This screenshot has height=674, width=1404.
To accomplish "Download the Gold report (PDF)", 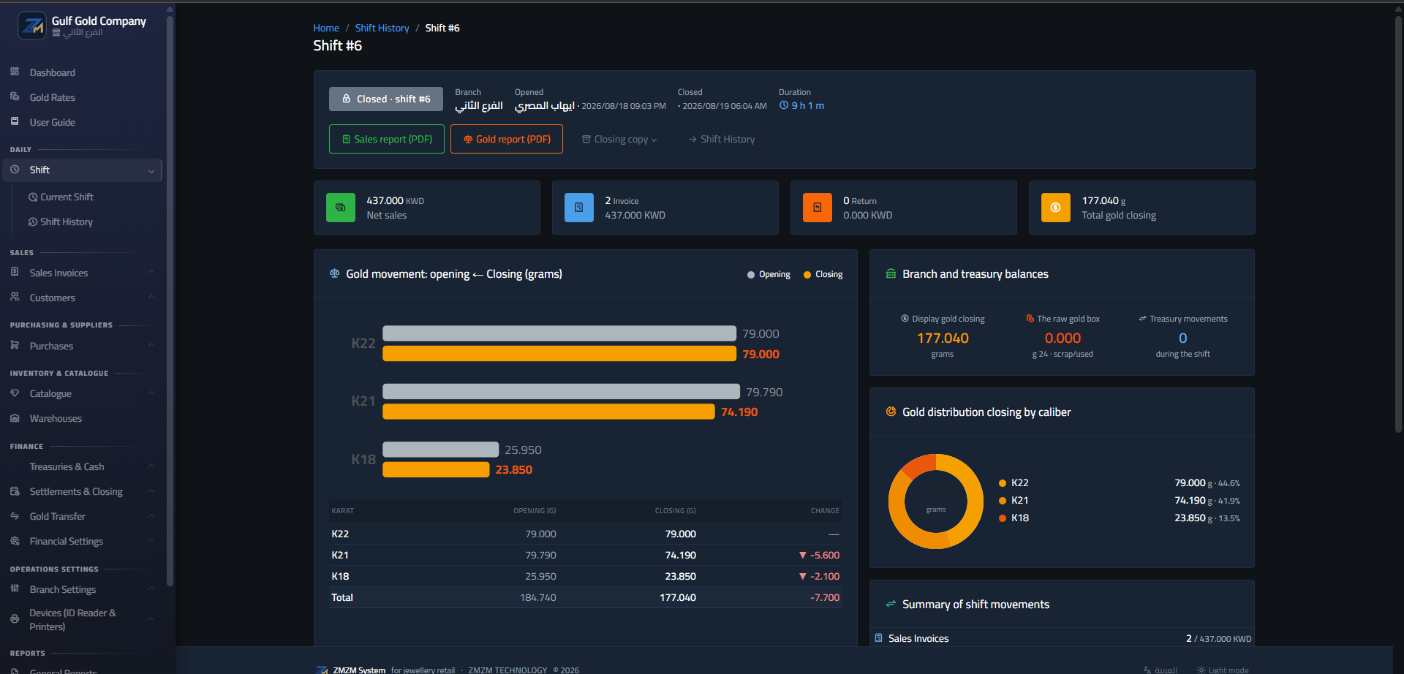I will [507, 139].
